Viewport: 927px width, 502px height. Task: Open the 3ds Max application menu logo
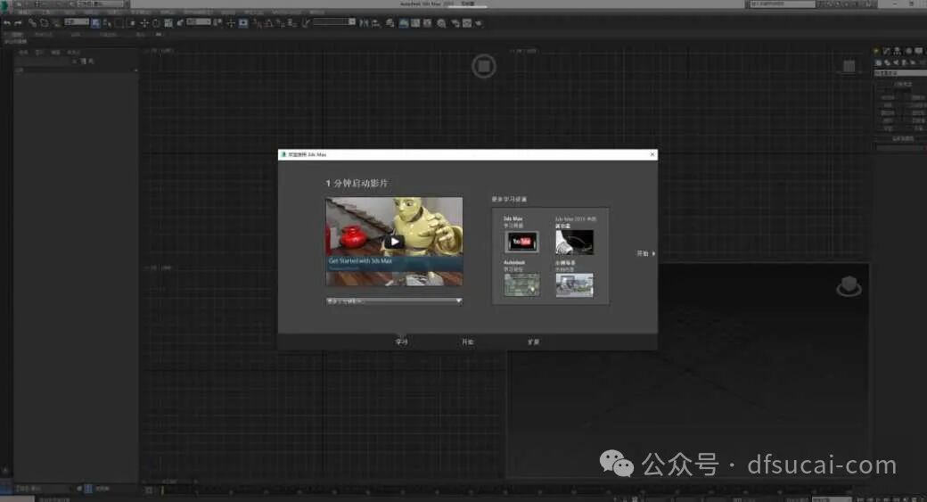(4, 4)
